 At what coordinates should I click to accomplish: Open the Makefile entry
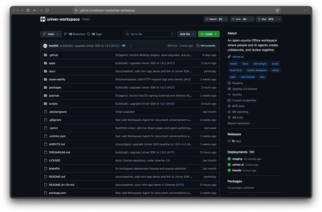tap(54, 169)
